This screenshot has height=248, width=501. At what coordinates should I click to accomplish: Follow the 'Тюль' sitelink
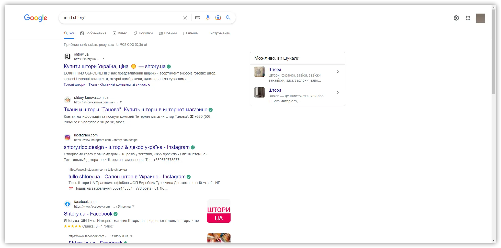tap(93, 85)
